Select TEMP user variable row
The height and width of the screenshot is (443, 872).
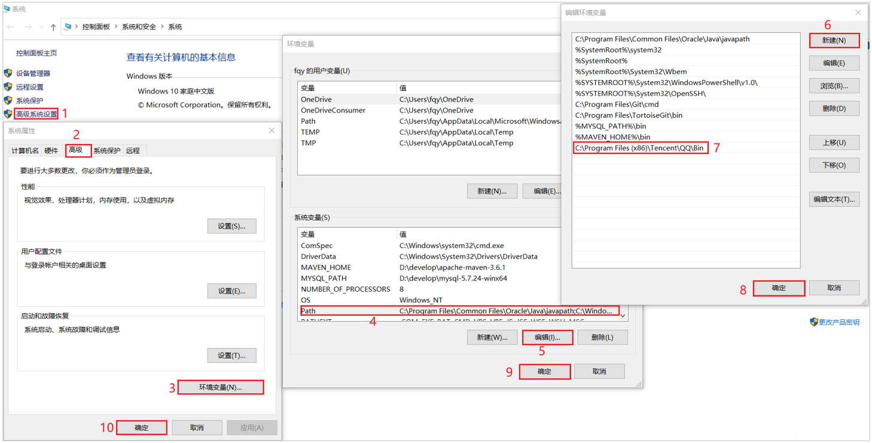(429, 132)
